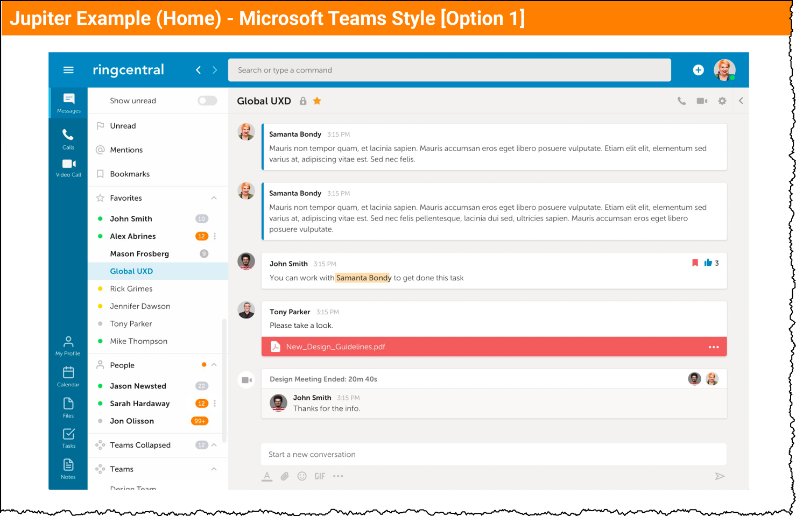
Task: Open the Calendar icon in sidebar
Action: (x=68, y=377)
